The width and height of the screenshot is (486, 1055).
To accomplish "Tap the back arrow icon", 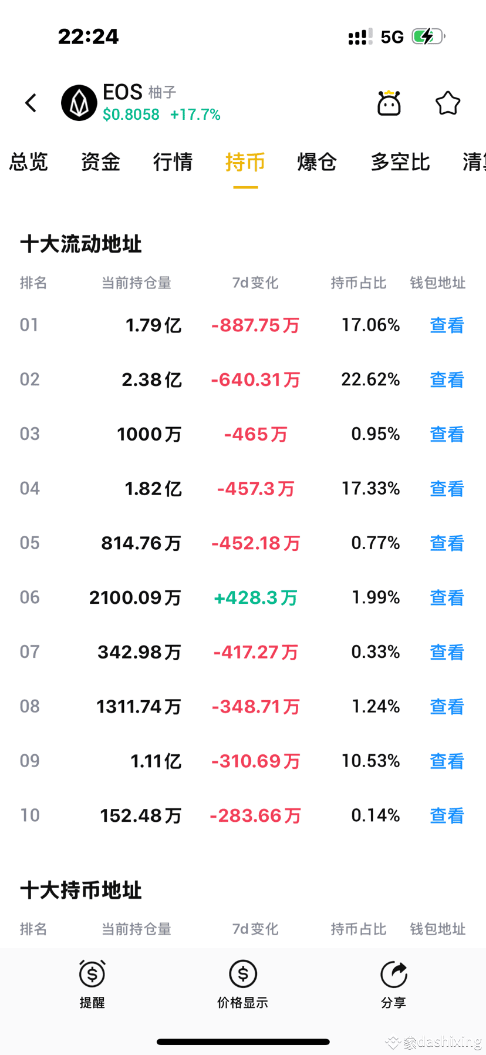I will click(31, 103).
